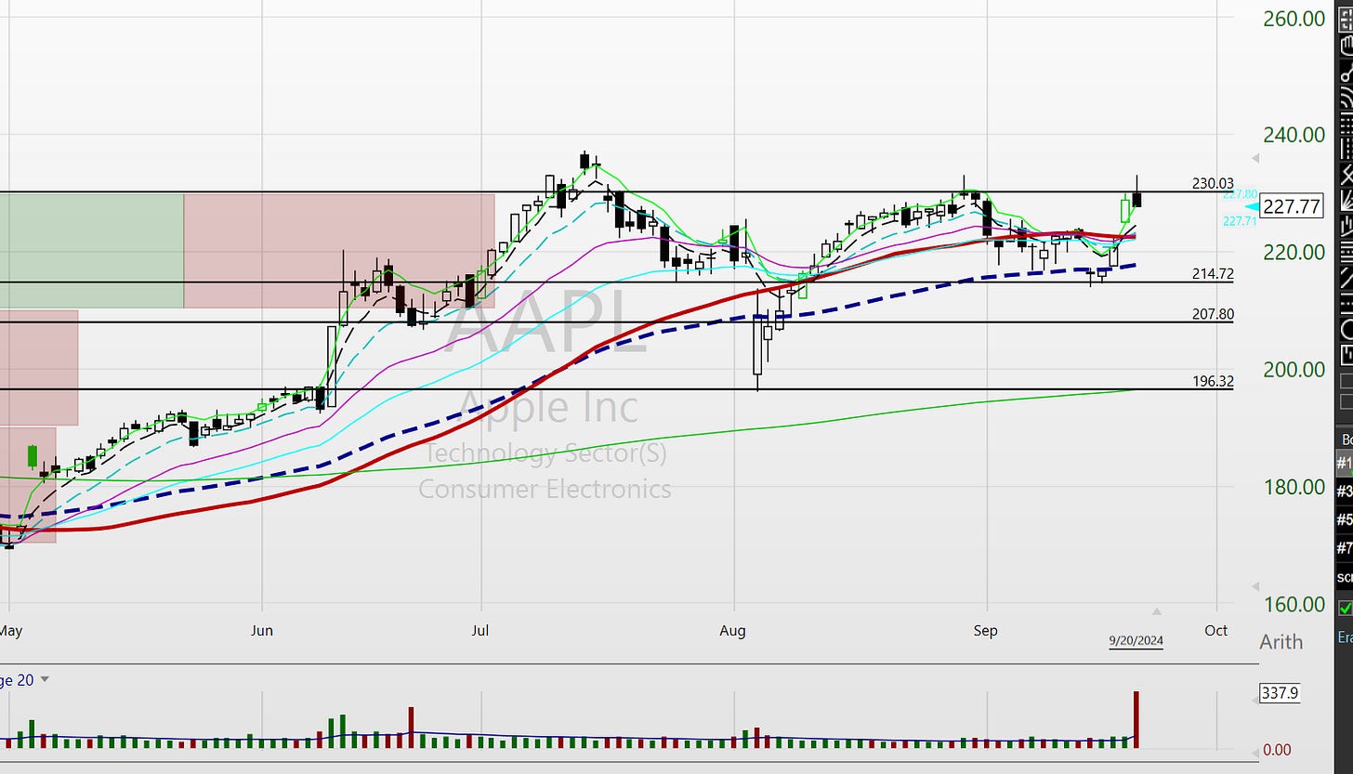The width and height of the screenshot is (1353, 774).
Task: Select the fan lines drawing tool
Action: [x=1346, y=199]
